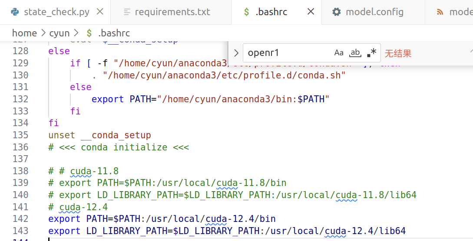473x241 pixels.
Task: Toggle Match Whole Word in find widget
Action: click(x=355, y=53)
